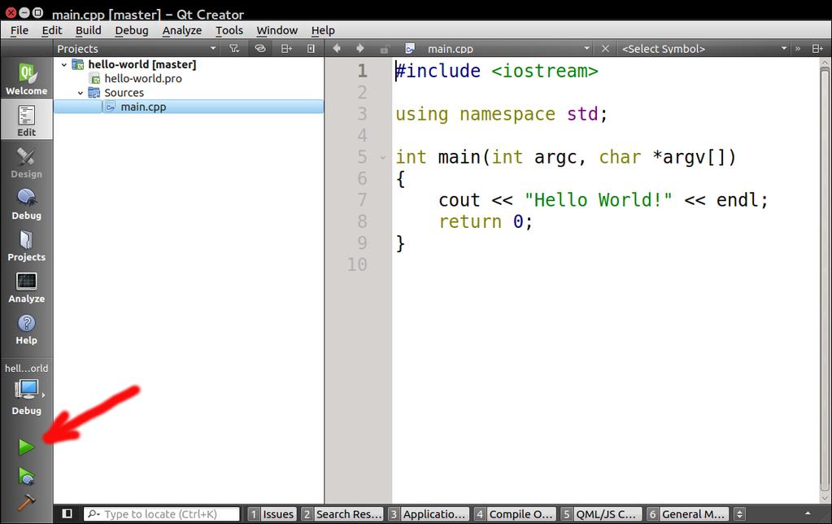Open the File menu
Image resolution: width=832 pixels, height=524 pixels.
(19, 30)
